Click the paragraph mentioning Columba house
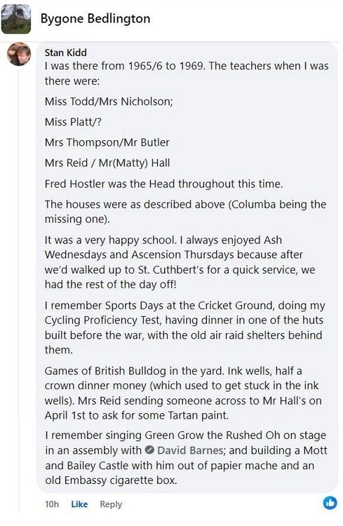 pos(185,211)
